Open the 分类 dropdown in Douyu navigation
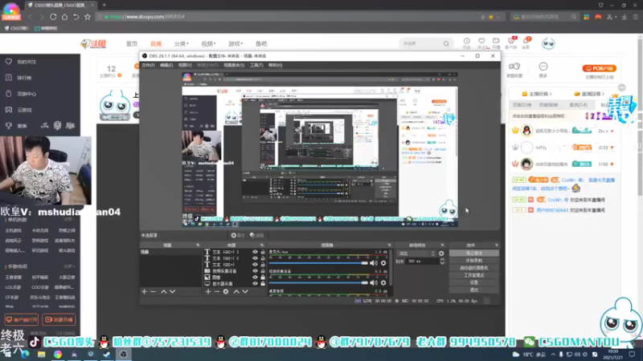This screenshot has height=361, width=643. click(182, 44)
